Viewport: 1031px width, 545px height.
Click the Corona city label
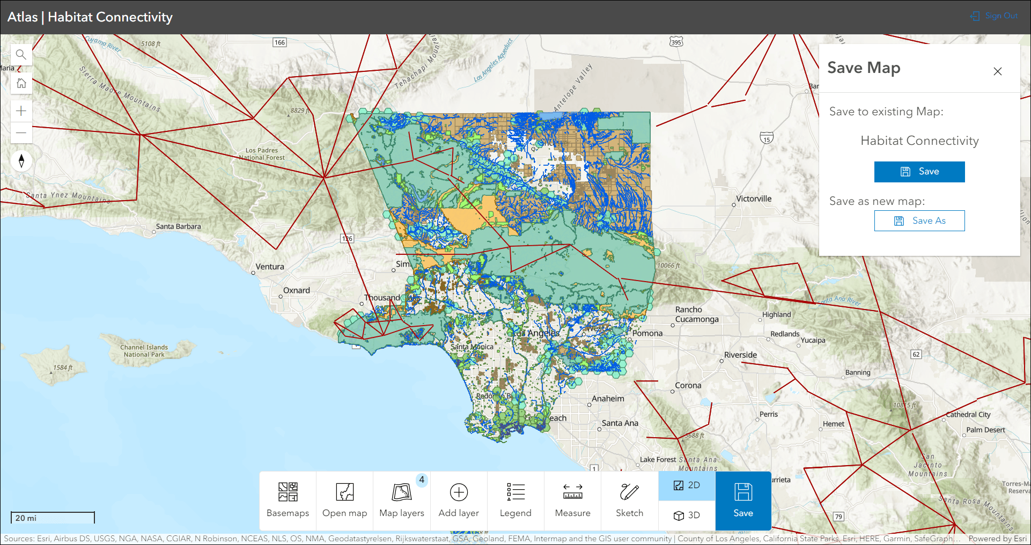(x=688, y=385)
